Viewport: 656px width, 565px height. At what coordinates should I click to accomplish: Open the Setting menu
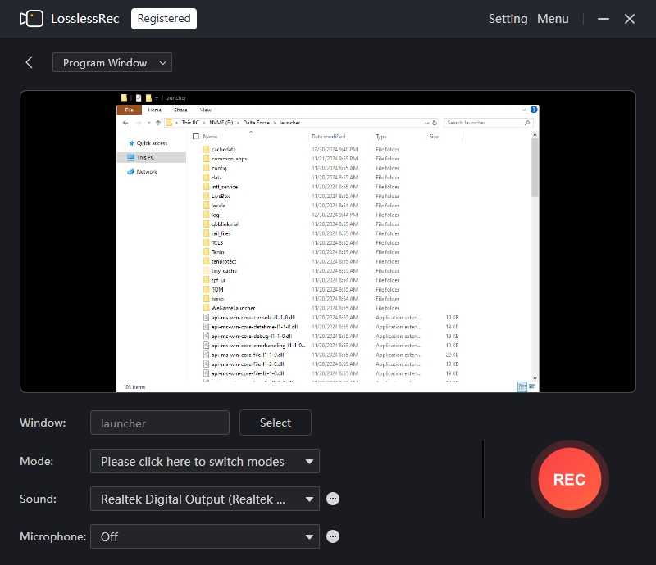[508, 19]
